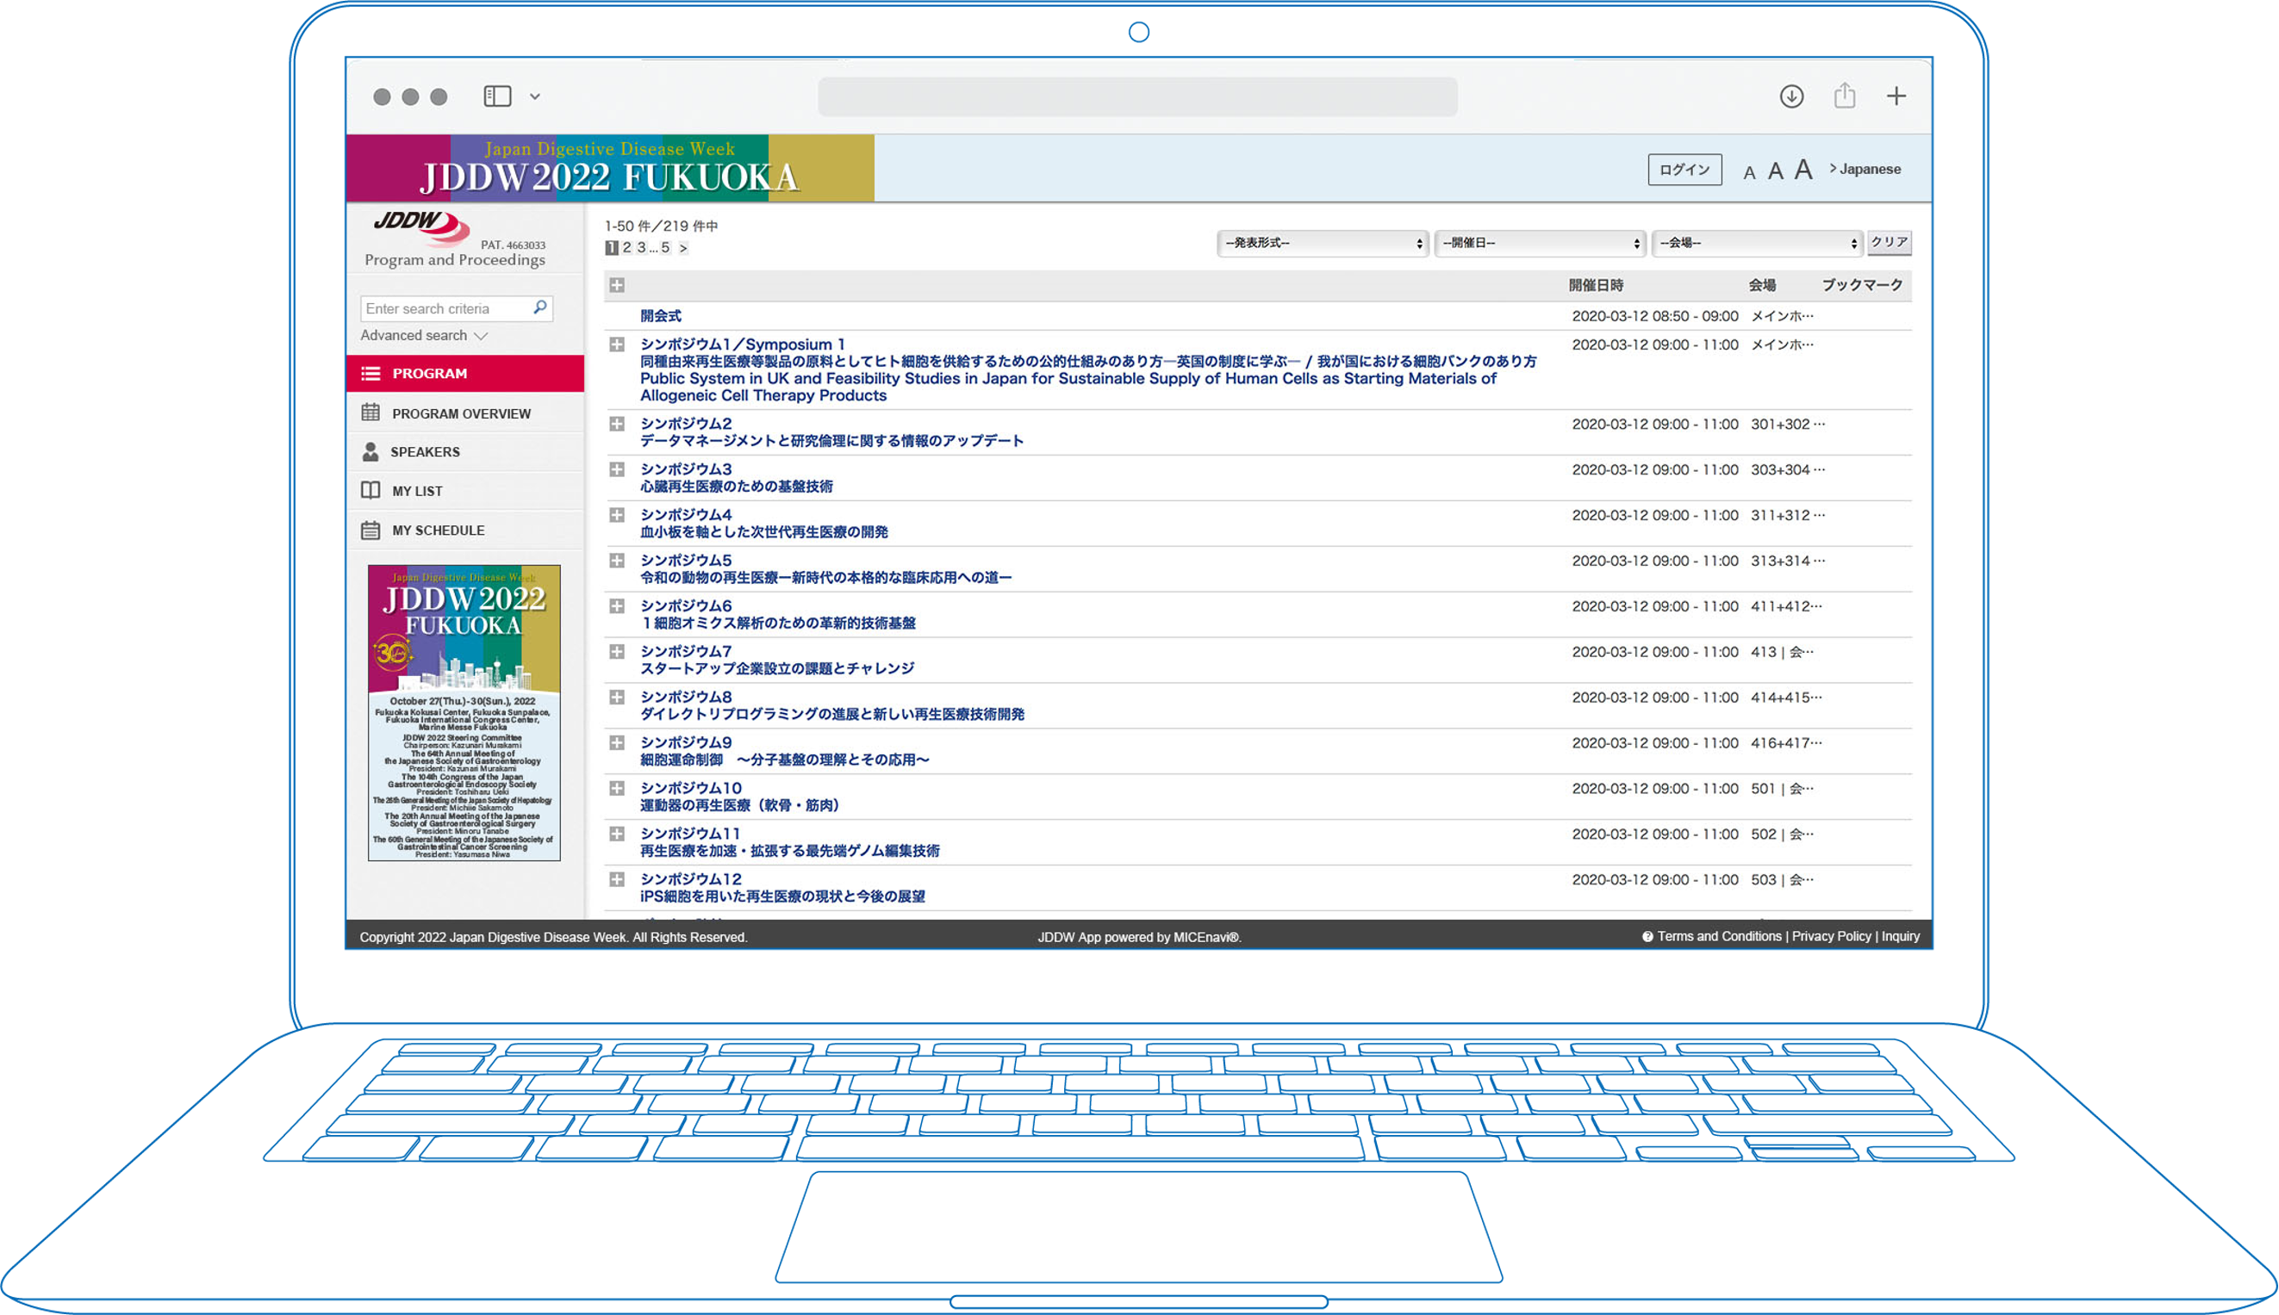Expand シンポジウム5 row plus icon
Viewport: 2279px width, 1315px height.
[x=617, y=561]
